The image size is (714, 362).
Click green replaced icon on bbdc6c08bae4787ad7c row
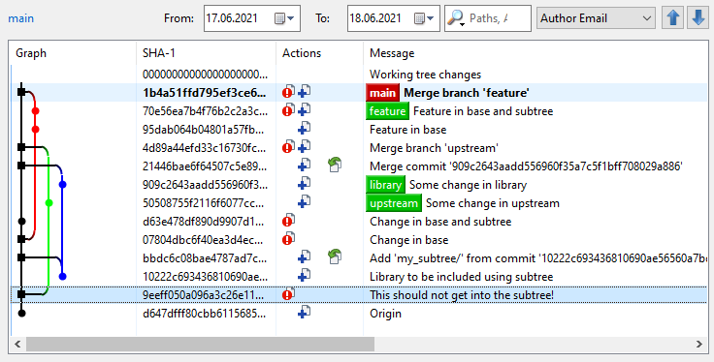pyautogui.click(x=335, y=257)
